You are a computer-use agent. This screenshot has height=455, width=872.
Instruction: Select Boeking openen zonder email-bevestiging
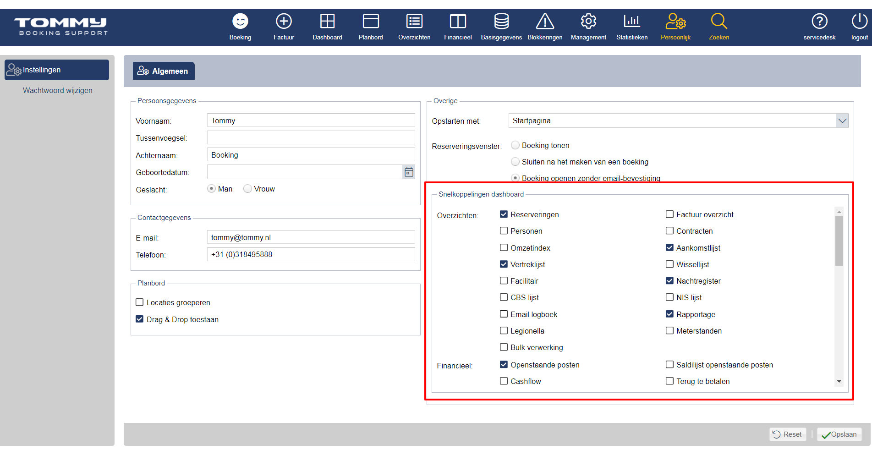point(515,178)
